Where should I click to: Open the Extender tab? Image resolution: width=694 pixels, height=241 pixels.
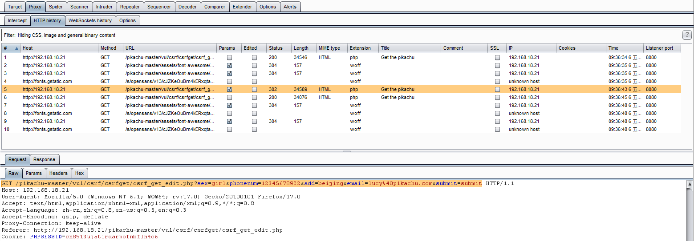click(243, 7)
